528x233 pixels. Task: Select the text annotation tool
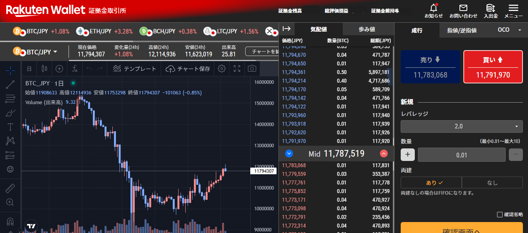point(11,127)
